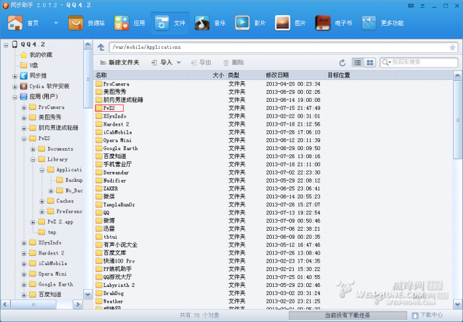Open the 影片 videos tab
This screenshot has width=463, height=322.
pos(251,23)
